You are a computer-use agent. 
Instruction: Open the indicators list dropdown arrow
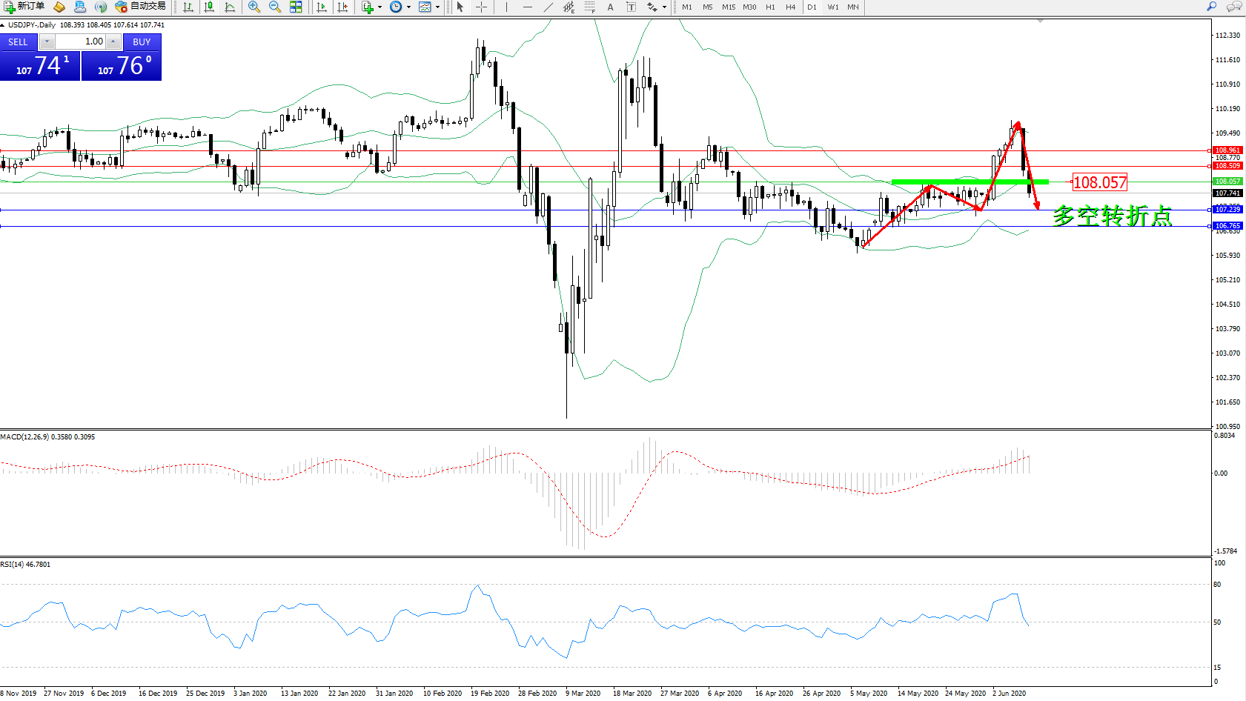pyautogui.click(x=380, y=7)
